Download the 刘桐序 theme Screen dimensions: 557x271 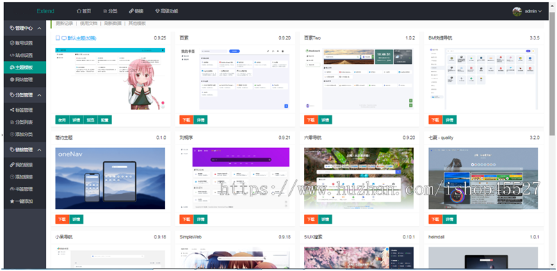click(x=186, y=219)
